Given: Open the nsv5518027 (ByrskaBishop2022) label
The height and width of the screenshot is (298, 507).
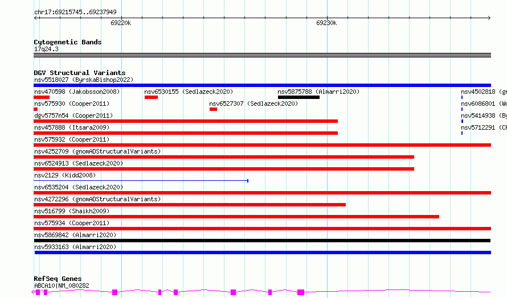Looking at the screenshot, I should [x=84, y=80].
